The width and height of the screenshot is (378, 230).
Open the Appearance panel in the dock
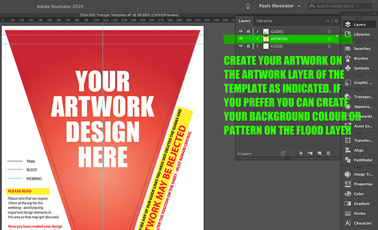(x=358, y=106)
